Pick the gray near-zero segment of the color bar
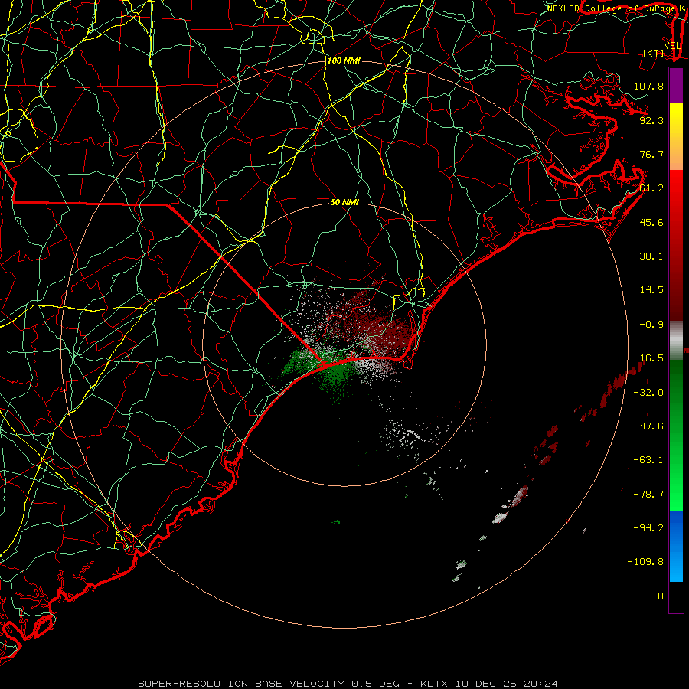Viewport: 689px width, 689px height. [x=676, y=341]
